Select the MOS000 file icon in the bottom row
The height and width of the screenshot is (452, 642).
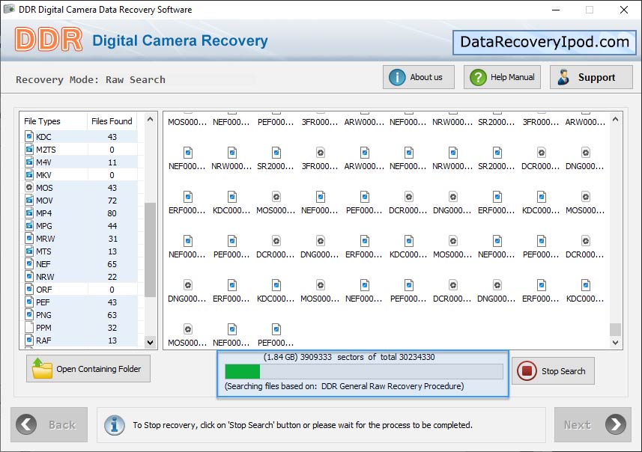coord(187,329)
